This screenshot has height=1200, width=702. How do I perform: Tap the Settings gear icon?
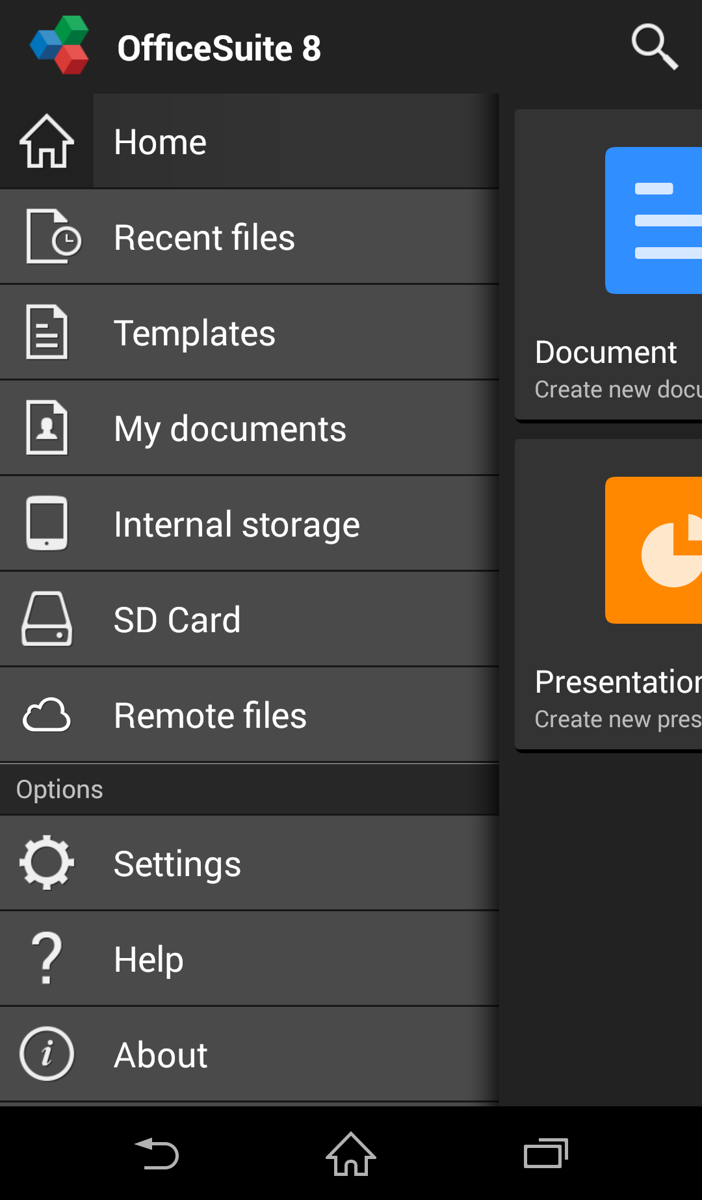click(x=47, y=862)
